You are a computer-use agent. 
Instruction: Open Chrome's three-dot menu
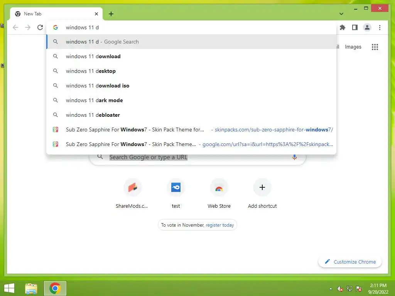click(x=380, y=27)
